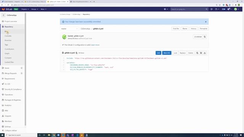Click the Wiki sidebar icon
The height and width of the screenshot is (137, 244).
coord(3,111)
